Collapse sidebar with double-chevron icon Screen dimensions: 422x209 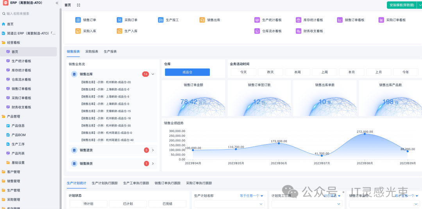pos(57,3)
